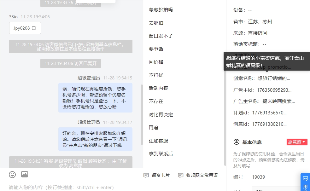Click the 收起图文常用语 icon
Screen dimensions: 310x191
pyautogui.click(x=180, y=175)
